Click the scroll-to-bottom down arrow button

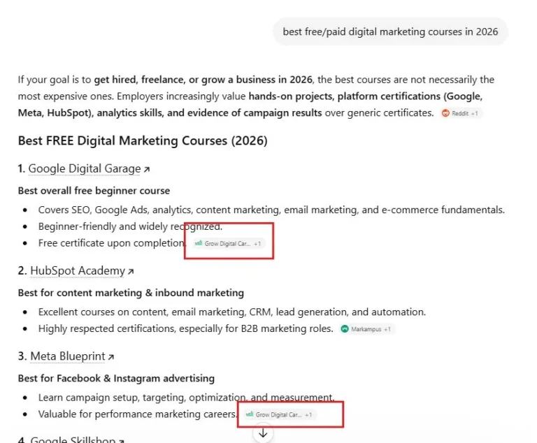pyautogui.click(x=263, y=433)
